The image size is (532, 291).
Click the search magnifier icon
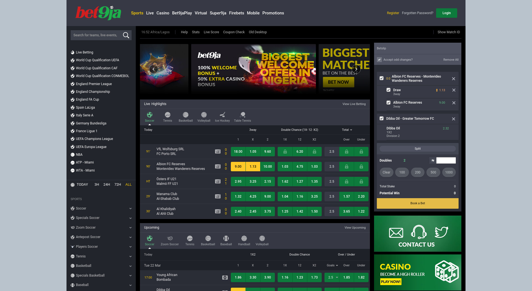(126, 35)
